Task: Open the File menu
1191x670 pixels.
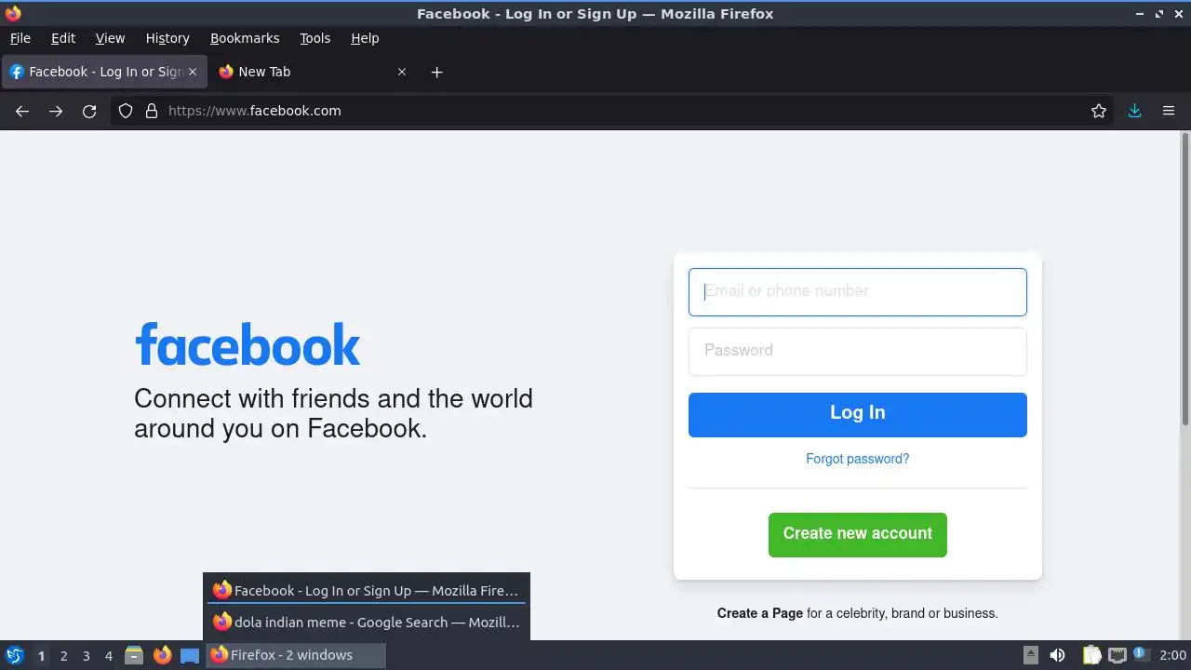Action: (20, 38)
